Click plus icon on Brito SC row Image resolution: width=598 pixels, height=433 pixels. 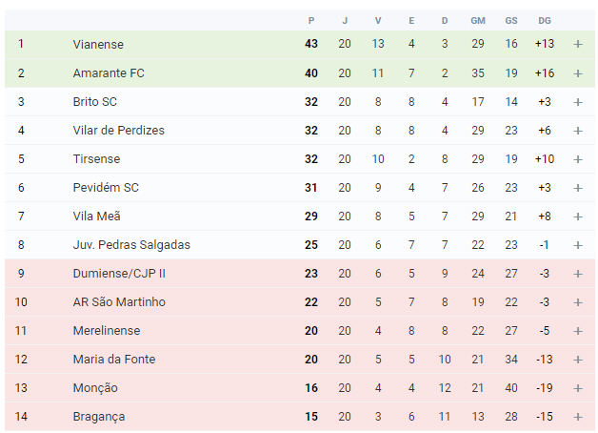pyautogui.click(x=578, y=102)
